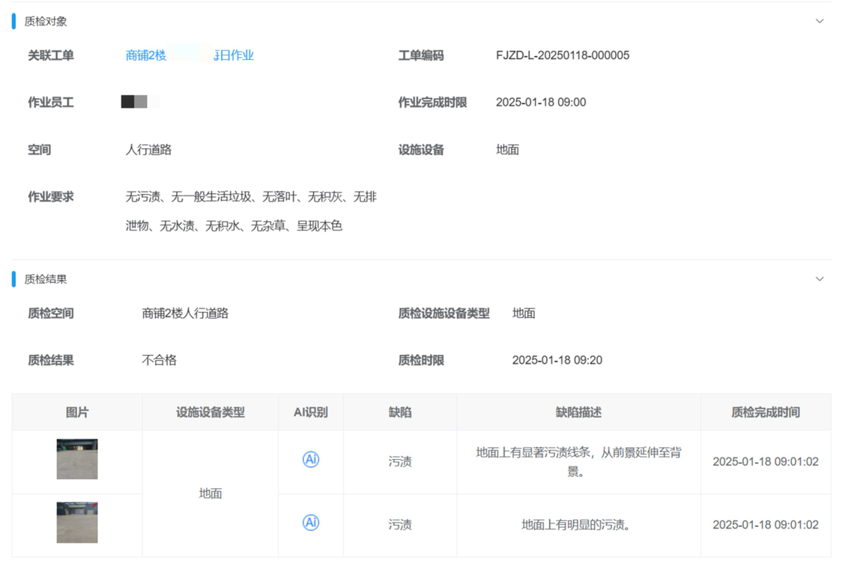Click AI icon in the second defect row
The height and width of the screenshot is (575, 842).
point(311,523)
